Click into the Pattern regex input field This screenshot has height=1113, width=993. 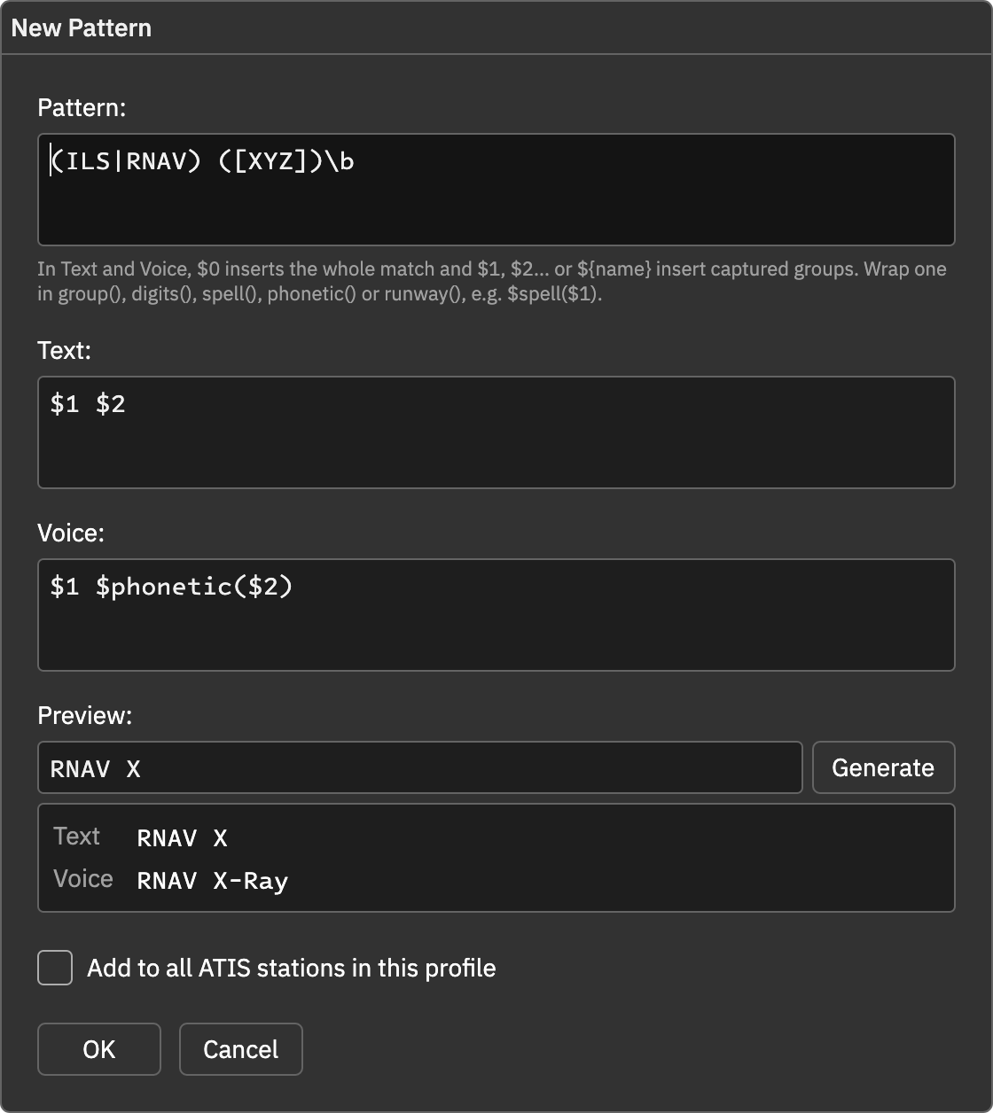coord(496,190)
